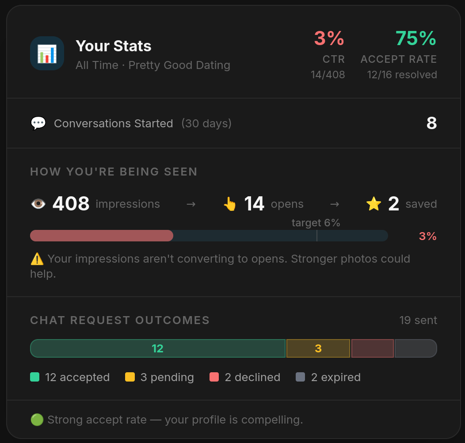465x443 pixels.
Task: Click the eye icon next to impressions
Action: pos(38,203)
